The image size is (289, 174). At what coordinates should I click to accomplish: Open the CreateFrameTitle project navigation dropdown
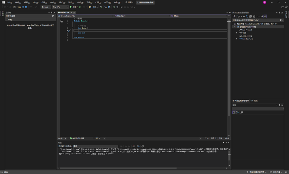pos(85,16)
